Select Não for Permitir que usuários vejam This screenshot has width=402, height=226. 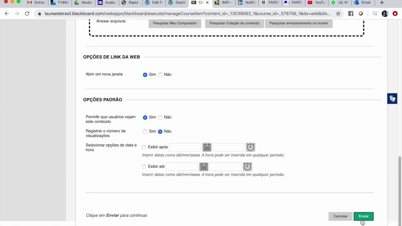(160, 117)
